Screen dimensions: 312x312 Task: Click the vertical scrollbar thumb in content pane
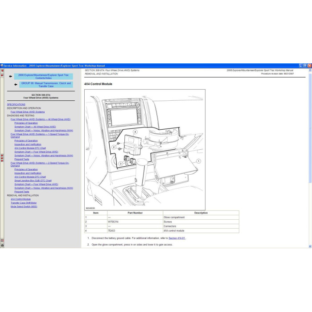pos(310,128)
